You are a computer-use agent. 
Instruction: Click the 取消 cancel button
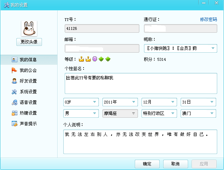pyautogui.click(x=175, y=164)
